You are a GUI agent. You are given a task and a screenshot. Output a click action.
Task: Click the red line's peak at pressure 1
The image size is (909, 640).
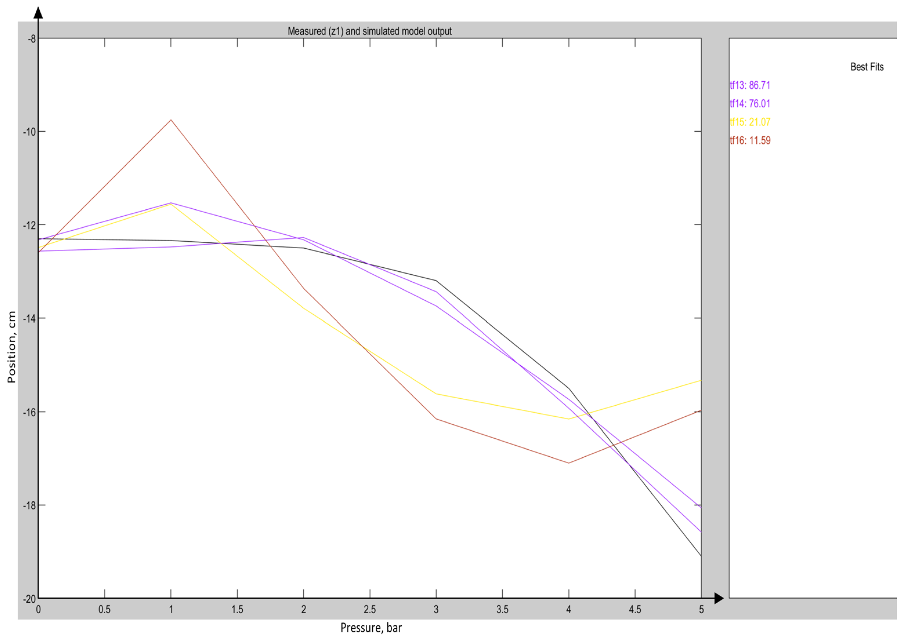[x=171, y=120]
